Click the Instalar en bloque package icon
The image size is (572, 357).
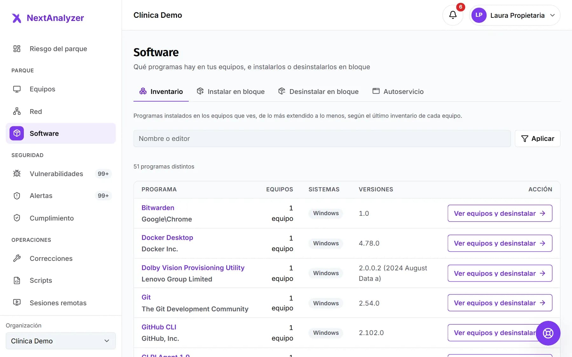200,91
